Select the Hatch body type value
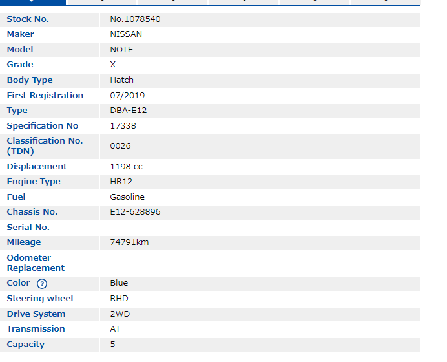The height and width of the screenshot is (362, 447). click(121, 80)
